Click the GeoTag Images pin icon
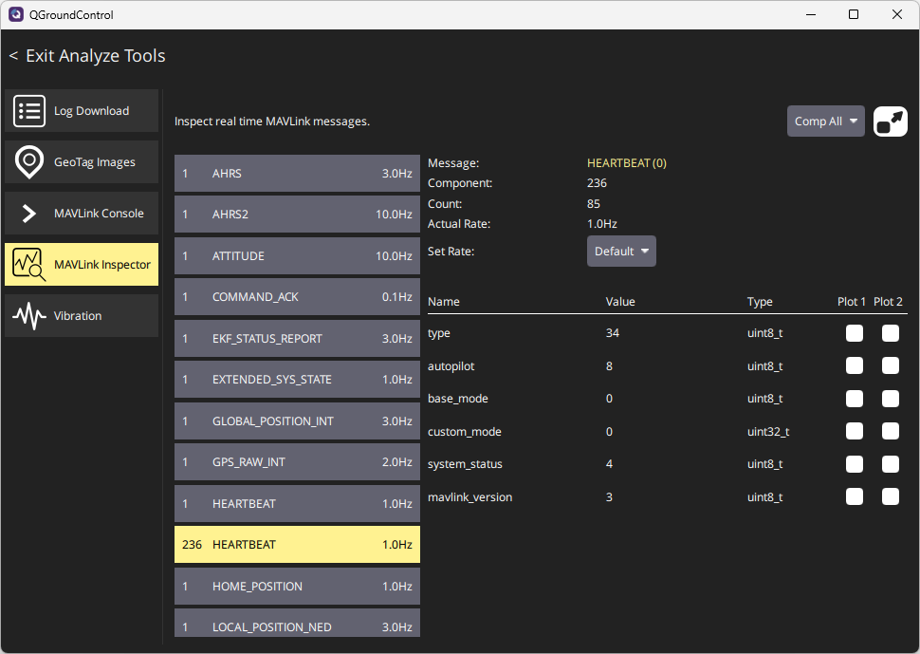 [29, 162]
